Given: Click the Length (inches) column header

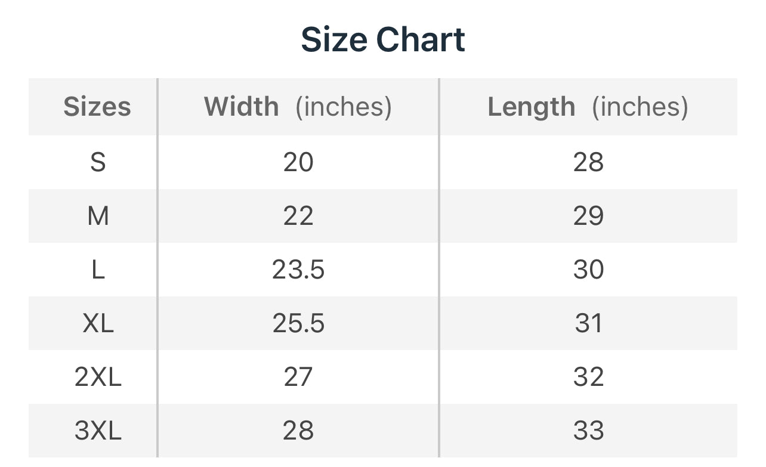Looking at the screenshot, I should click(x=588, y=107).
